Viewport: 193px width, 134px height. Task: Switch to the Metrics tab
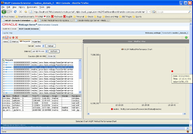(x=14, y=42)
